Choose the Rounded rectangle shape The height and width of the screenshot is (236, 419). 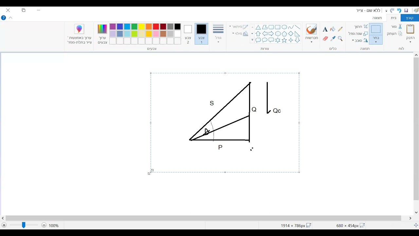[271, 27]
